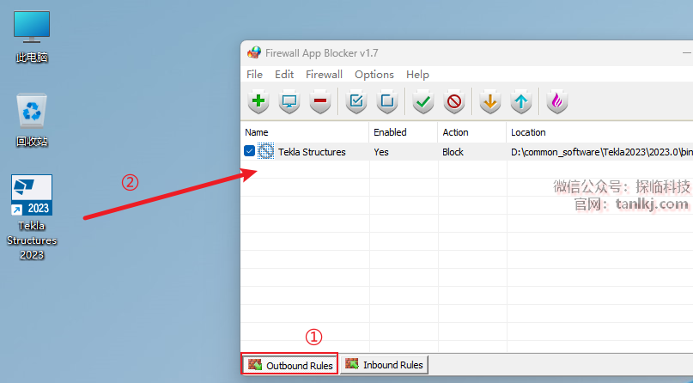
Task: Open the Edit menu
Action: click(x=284, y=75)
